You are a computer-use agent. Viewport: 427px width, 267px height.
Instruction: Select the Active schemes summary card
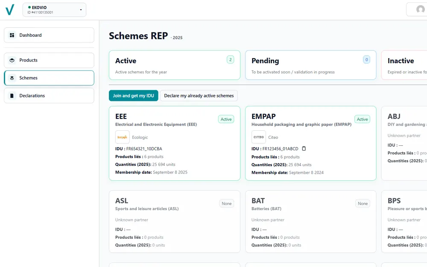click(x=174, y=65)
